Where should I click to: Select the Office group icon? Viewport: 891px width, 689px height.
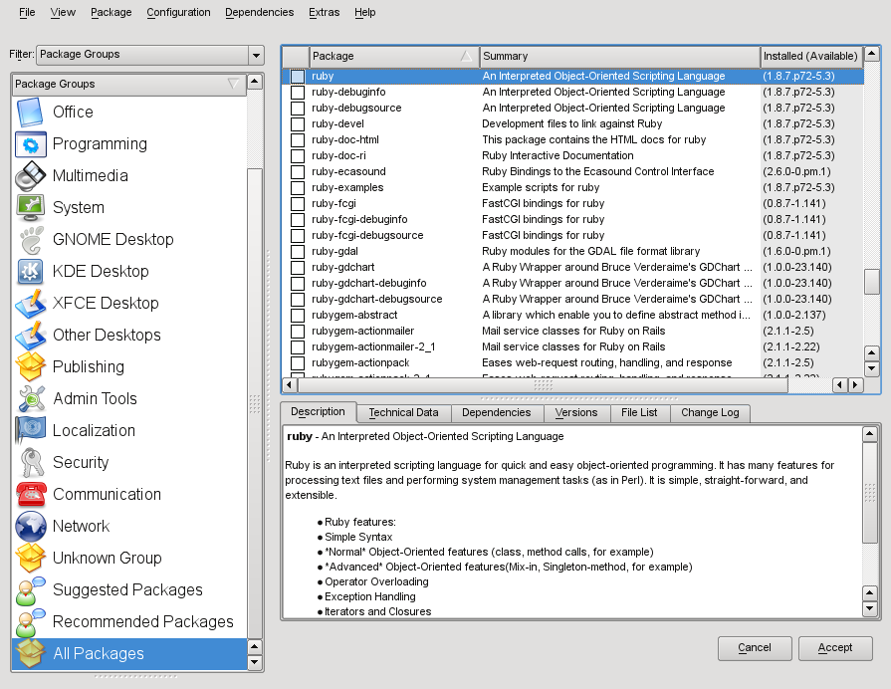pyautogui.click(x=31, y=112)
